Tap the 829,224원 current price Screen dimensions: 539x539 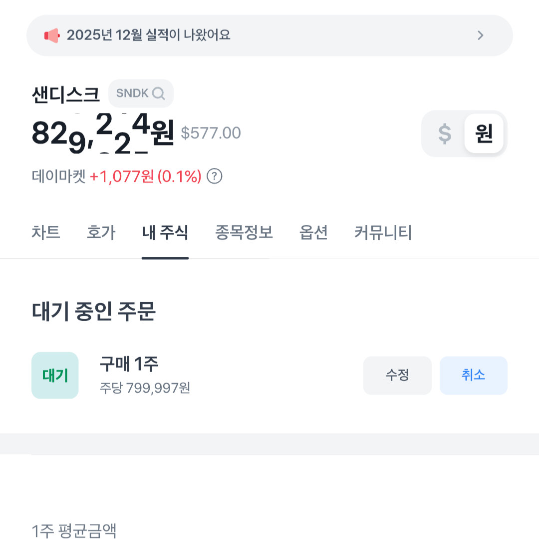[102, 133]
